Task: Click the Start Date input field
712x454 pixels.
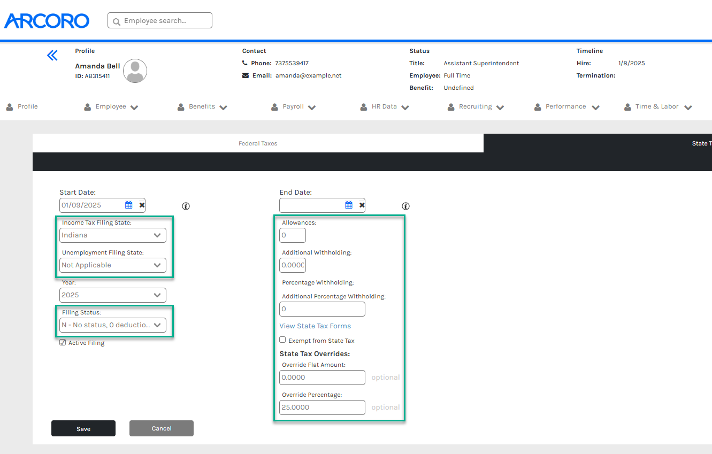Action: [x=102, y=205]
